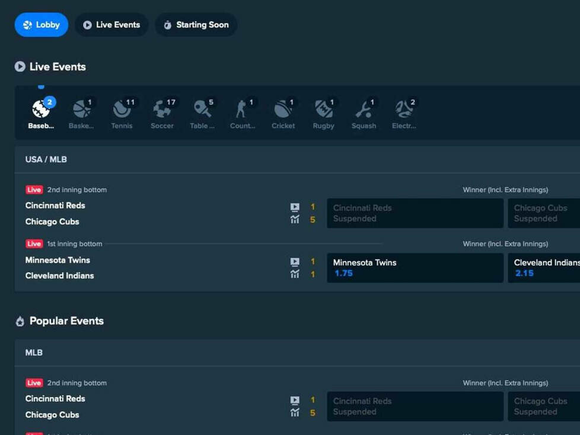Click the Popular Events flame icon
The height and width of the screenshot is (435, 580).
pyautogui.click(x=20, y=321)
